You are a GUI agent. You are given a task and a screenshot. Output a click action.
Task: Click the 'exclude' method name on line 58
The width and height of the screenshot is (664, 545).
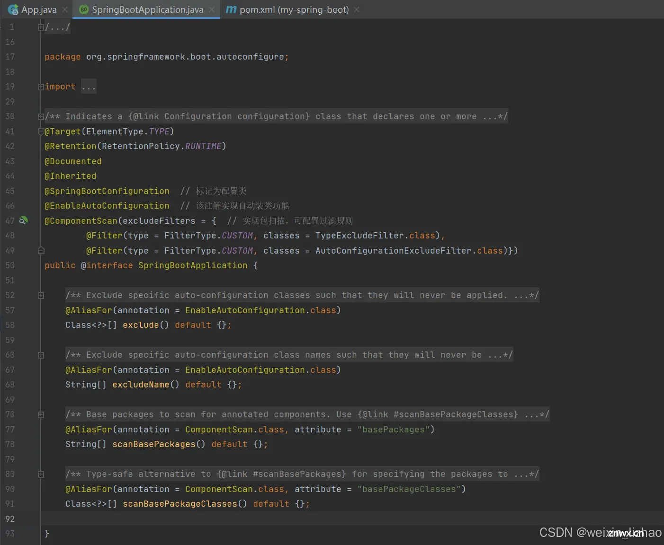click(x=141, y=325)
